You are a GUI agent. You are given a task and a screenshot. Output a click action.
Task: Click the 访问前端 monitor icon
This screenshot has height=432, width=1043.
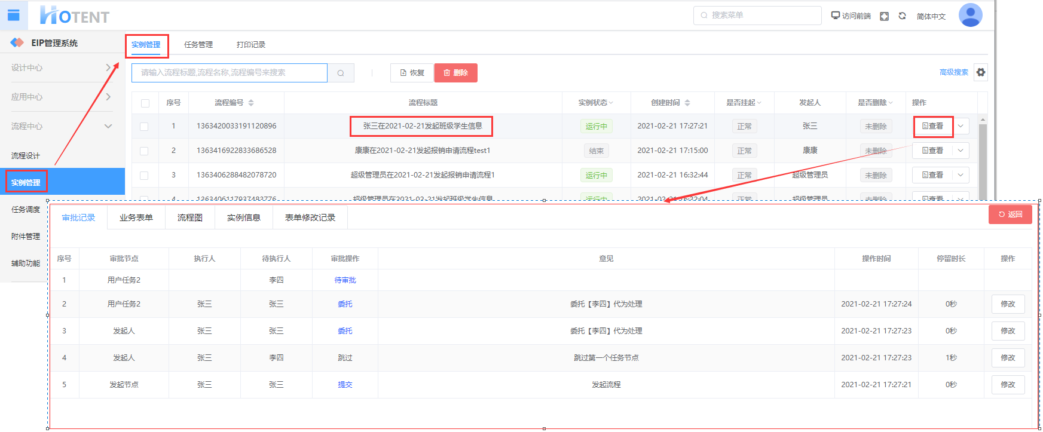(x=836, y=16)
